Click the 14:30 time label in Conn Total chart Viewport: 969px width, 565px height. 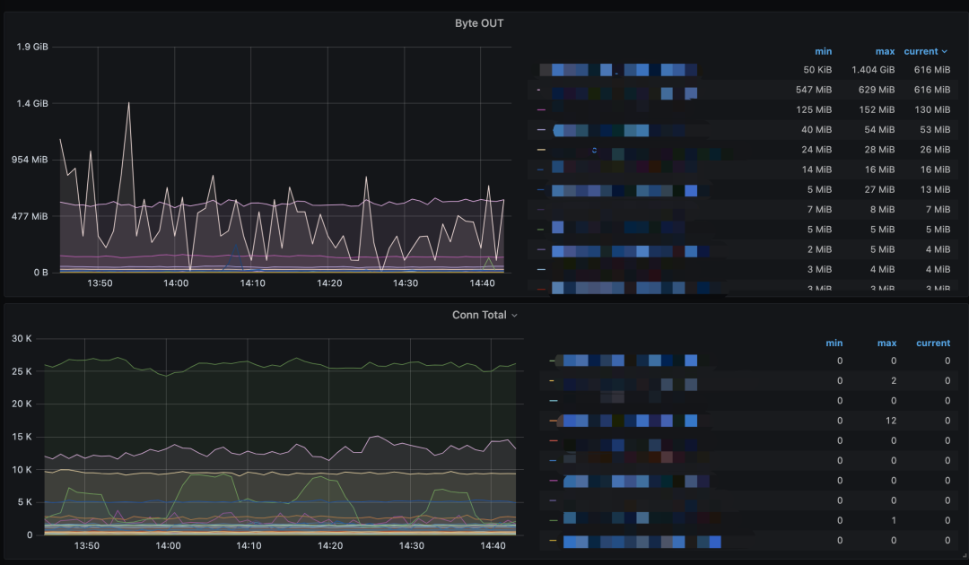(x=412, y=546)
